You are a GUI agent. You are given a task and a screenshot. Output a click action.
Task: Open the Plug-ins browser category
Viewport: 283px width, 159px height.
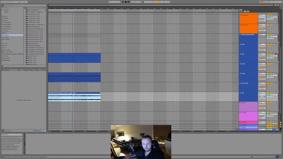coord(6,31)
